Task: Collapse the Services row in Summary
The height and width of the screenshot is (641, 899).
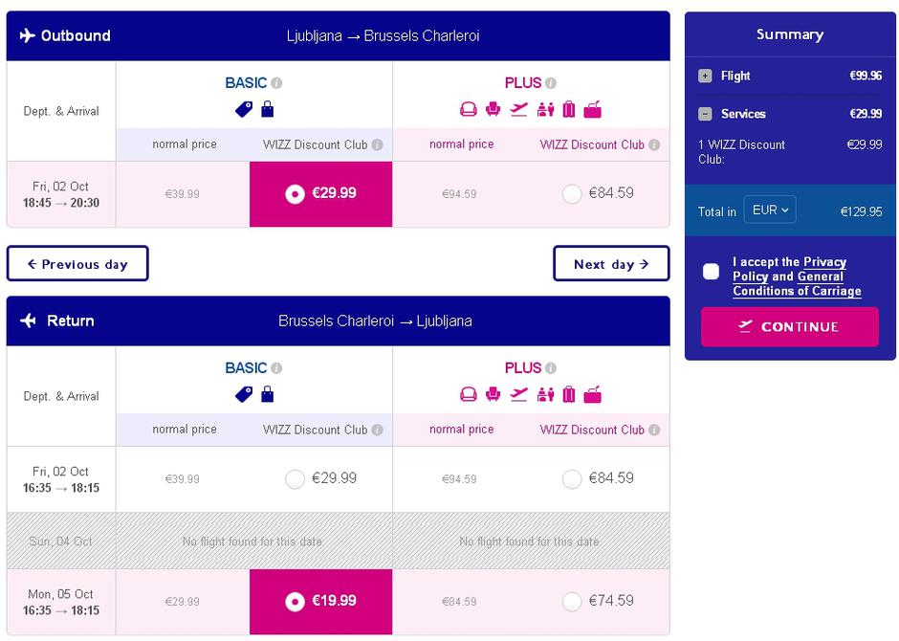Action: click(x=705, y=114)
